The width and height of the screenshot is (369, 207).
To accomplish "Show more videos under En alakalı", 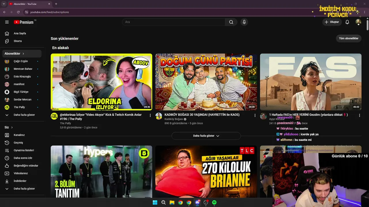I will point(206,136).
